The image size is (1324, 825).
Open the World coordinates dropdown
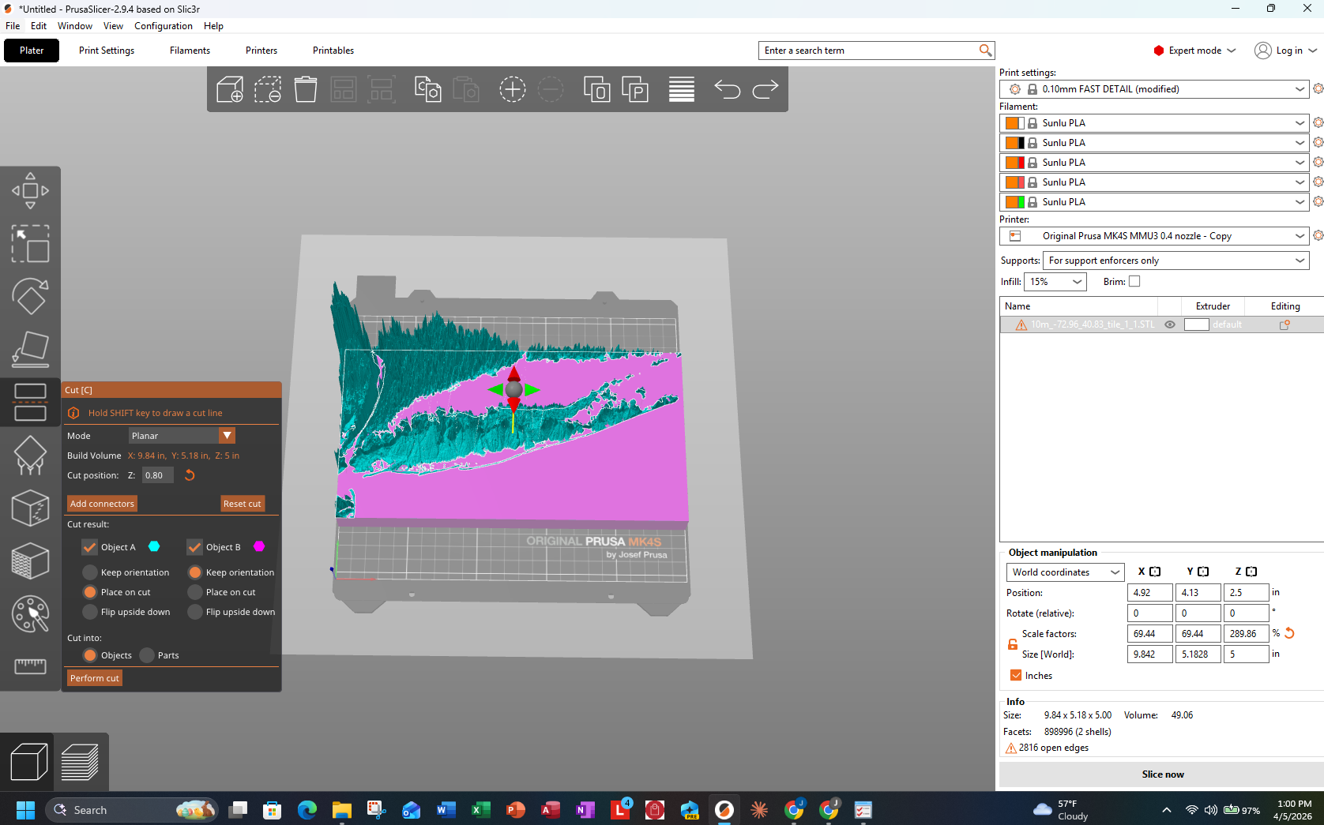tap(1065, 572)
